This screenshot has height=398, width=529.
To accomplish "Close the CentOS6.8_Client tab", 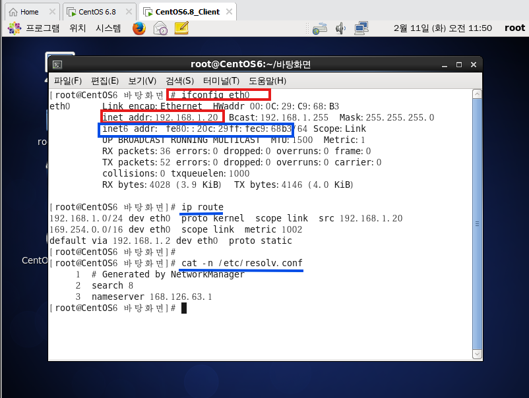I will [229, 12].
